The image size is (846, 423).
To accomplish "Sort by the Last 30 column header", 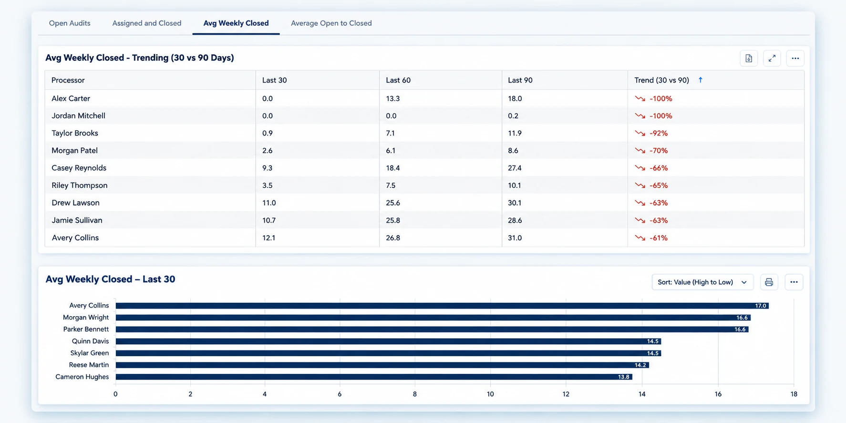I will click(275, 80).
